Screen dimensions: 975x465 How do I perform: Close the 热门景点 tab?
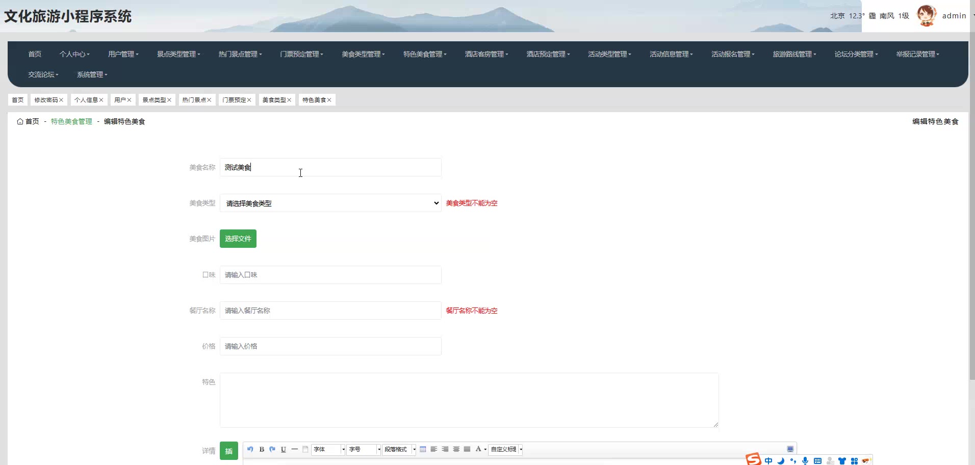[x=209, y=100]
